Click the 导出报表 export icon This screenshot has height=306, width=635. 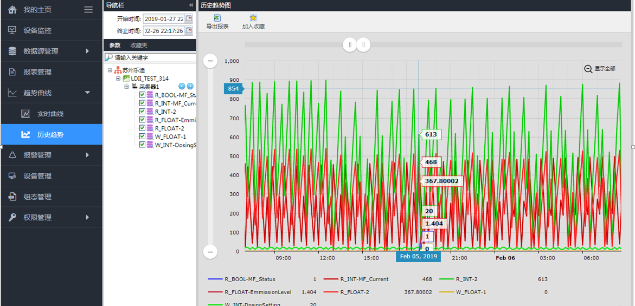click(x=217, y=18)
